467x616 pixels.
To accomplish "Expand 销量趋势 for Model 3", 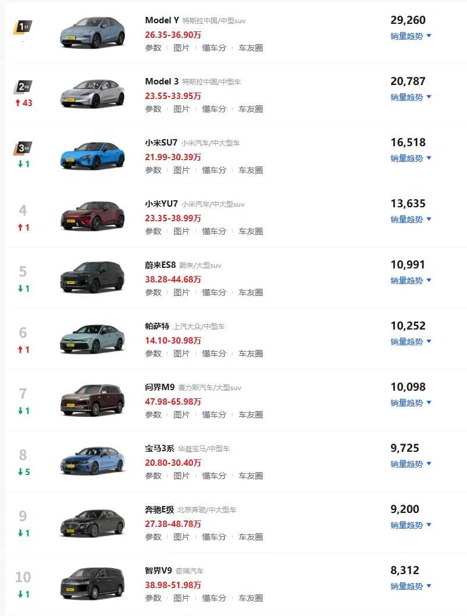I will (x=411, y=97).
